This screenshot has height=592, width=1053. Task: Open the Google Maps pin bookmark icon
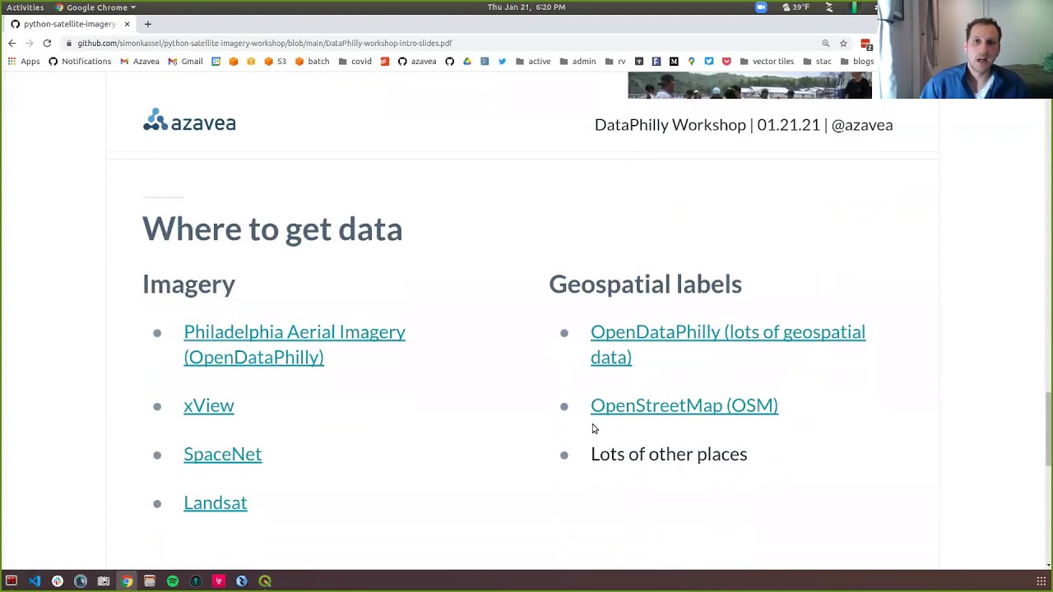(691, 61)
